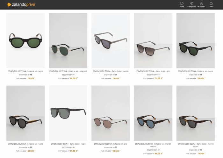Screen dimensions: 223x158
Task: Open photo of black sunglasses priced 59,00 €
Action: tap(196, 40)
